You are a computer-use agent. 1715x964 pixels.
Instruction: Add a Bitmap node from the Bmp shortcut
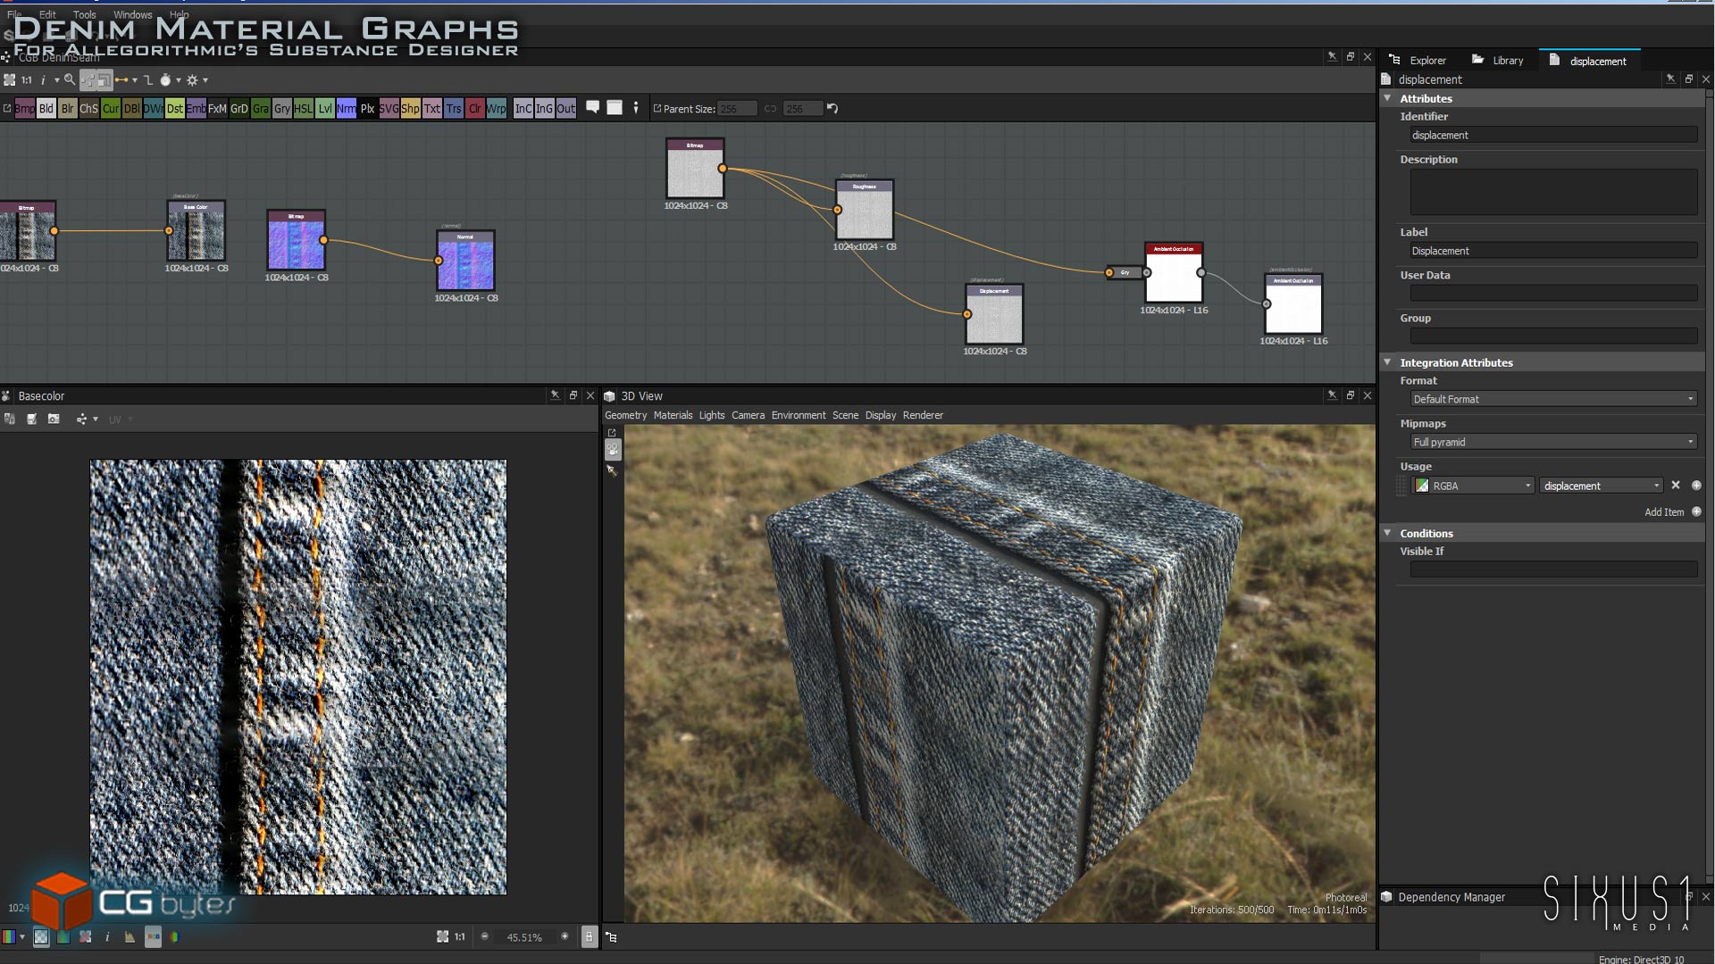click(x=25, y=109)
